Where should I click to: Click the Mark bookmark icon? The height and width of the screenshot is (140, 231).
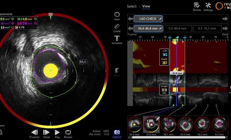[x=117, y=71]
